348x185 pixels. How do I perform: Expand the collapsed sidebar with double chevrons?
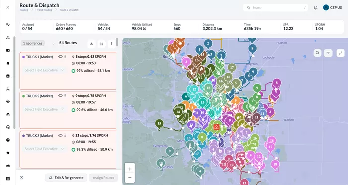click(x=8, y=8)
